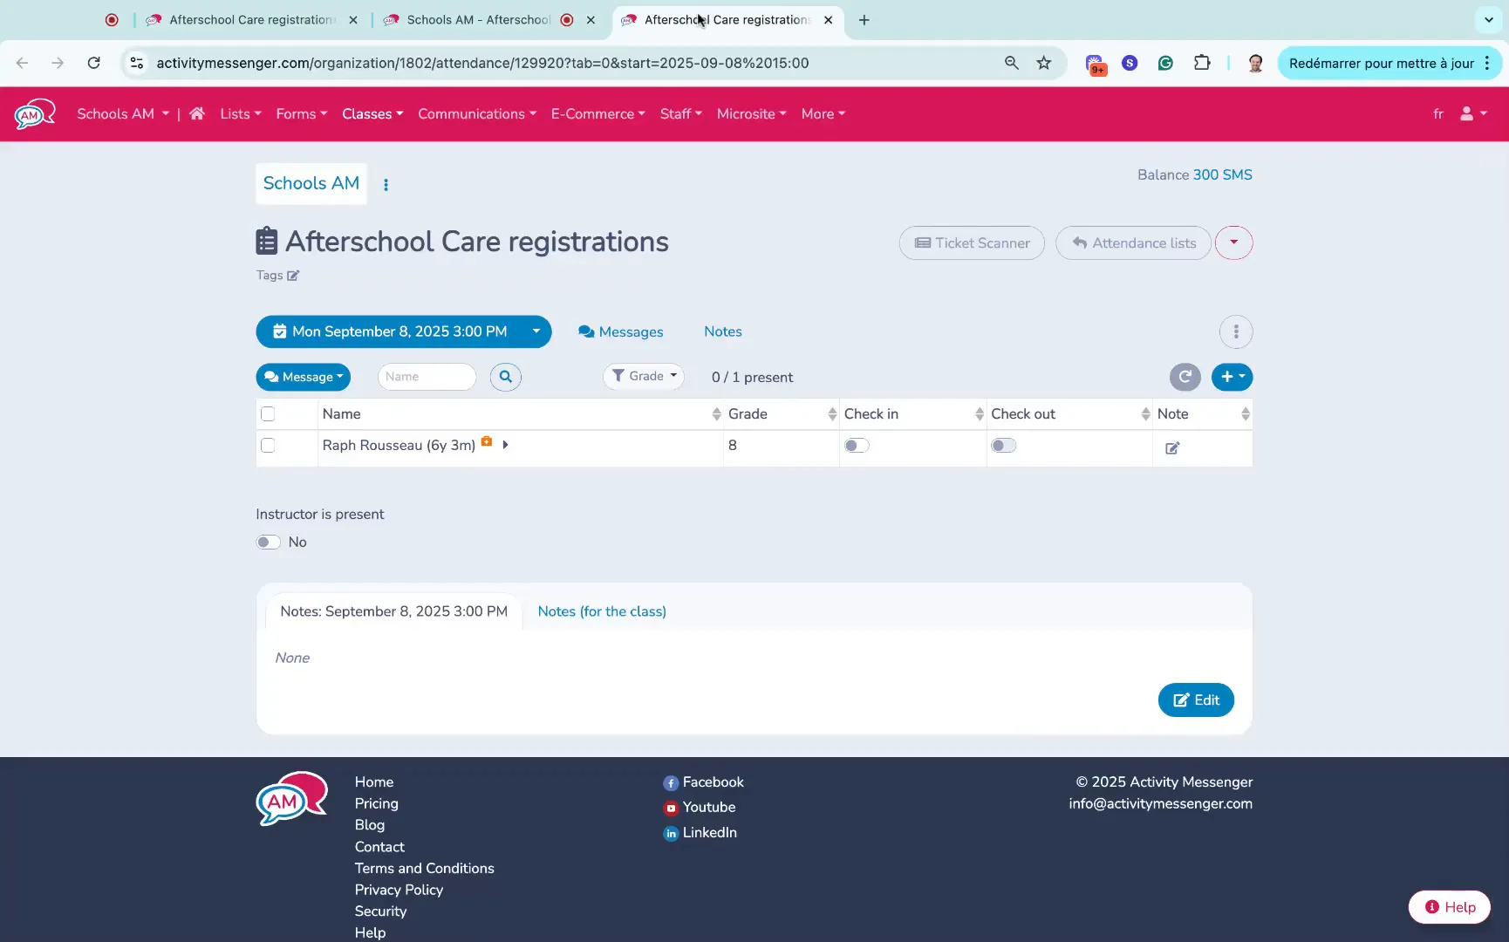Bookmark page with the star icon
1509x942 pixels.
(x=1043, y=63)
